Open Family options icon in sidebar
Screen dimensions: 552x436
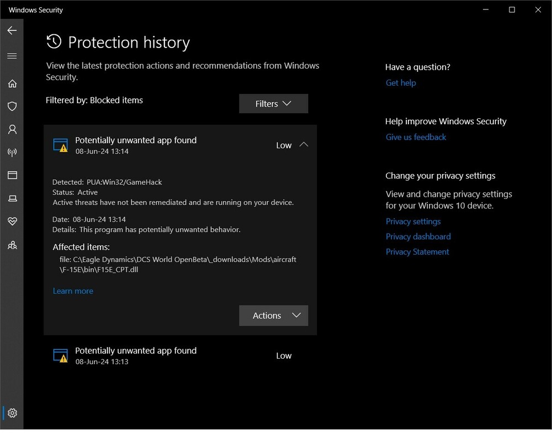click(x=12, y=245)
